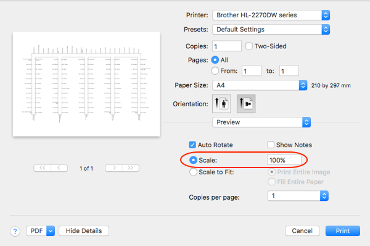Click the From page number field
The height and width of the screenshot is (246, 370).
click(x=252, y=70)
